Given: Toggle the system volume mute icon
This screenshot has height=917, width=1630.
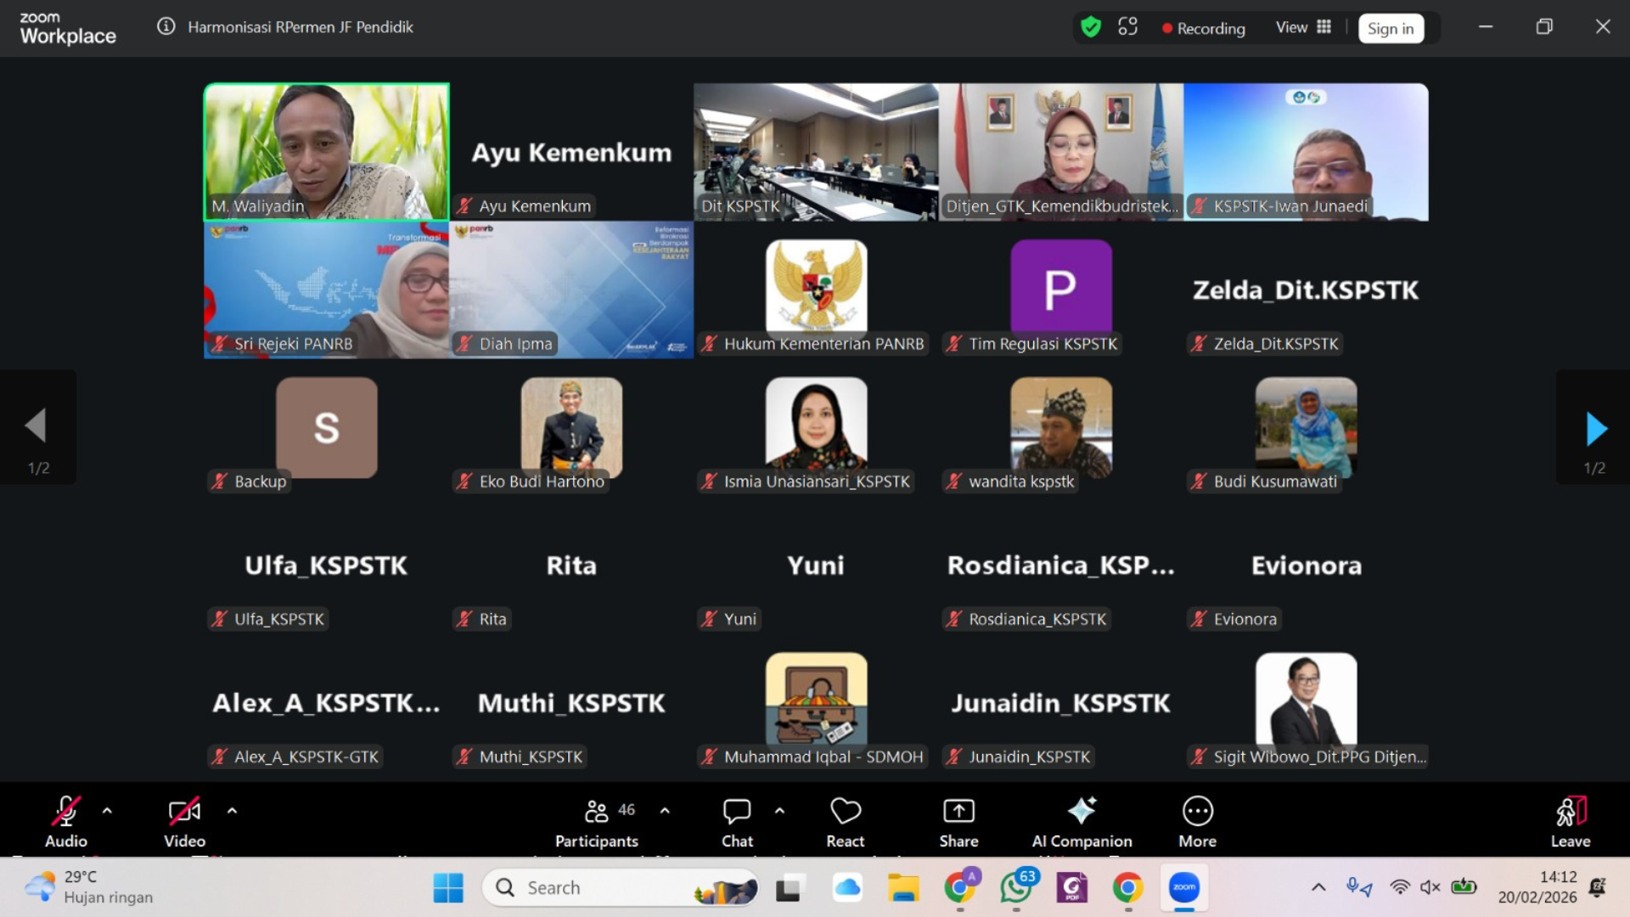Looking at the screenshot, I should tap(1430, 887).
